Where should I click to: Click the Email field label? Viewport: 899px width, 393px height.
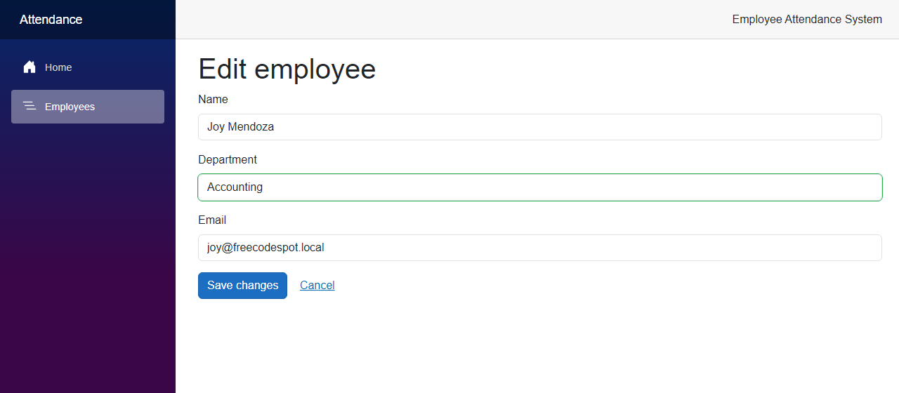[212, 220]
